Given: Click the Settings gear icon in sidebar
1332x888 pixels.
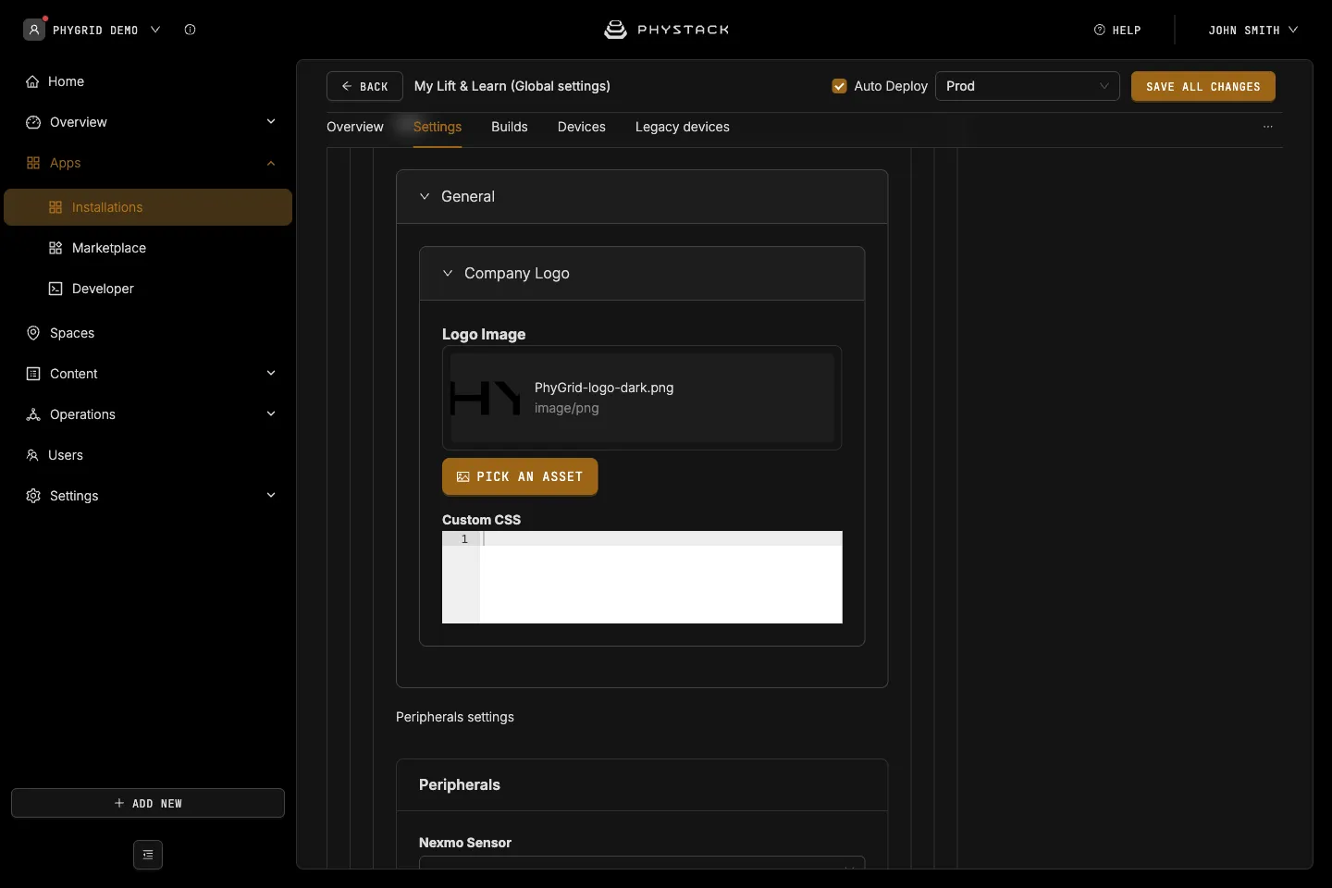Looking at the screenshot, I should coord(33,496).
